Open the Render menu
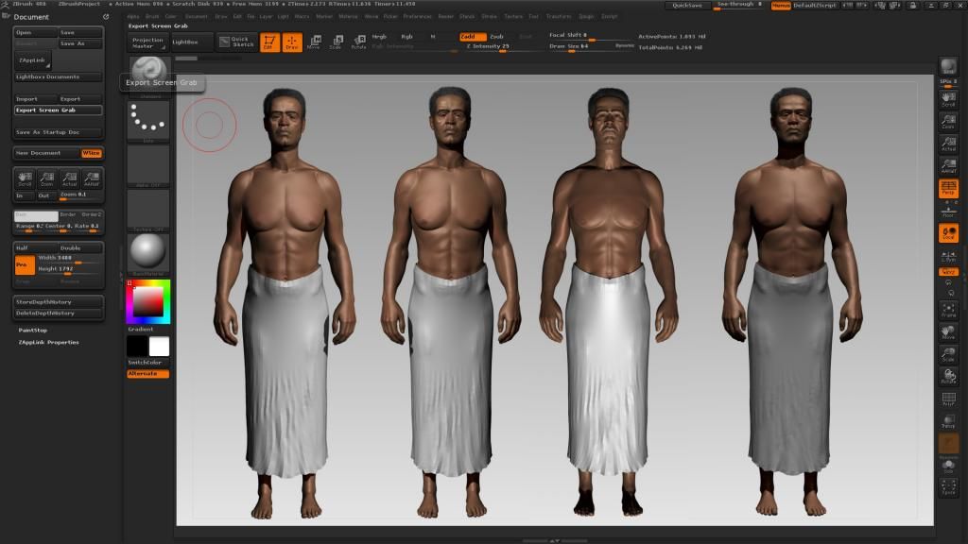Screen dimensions: 968x544 446,17
